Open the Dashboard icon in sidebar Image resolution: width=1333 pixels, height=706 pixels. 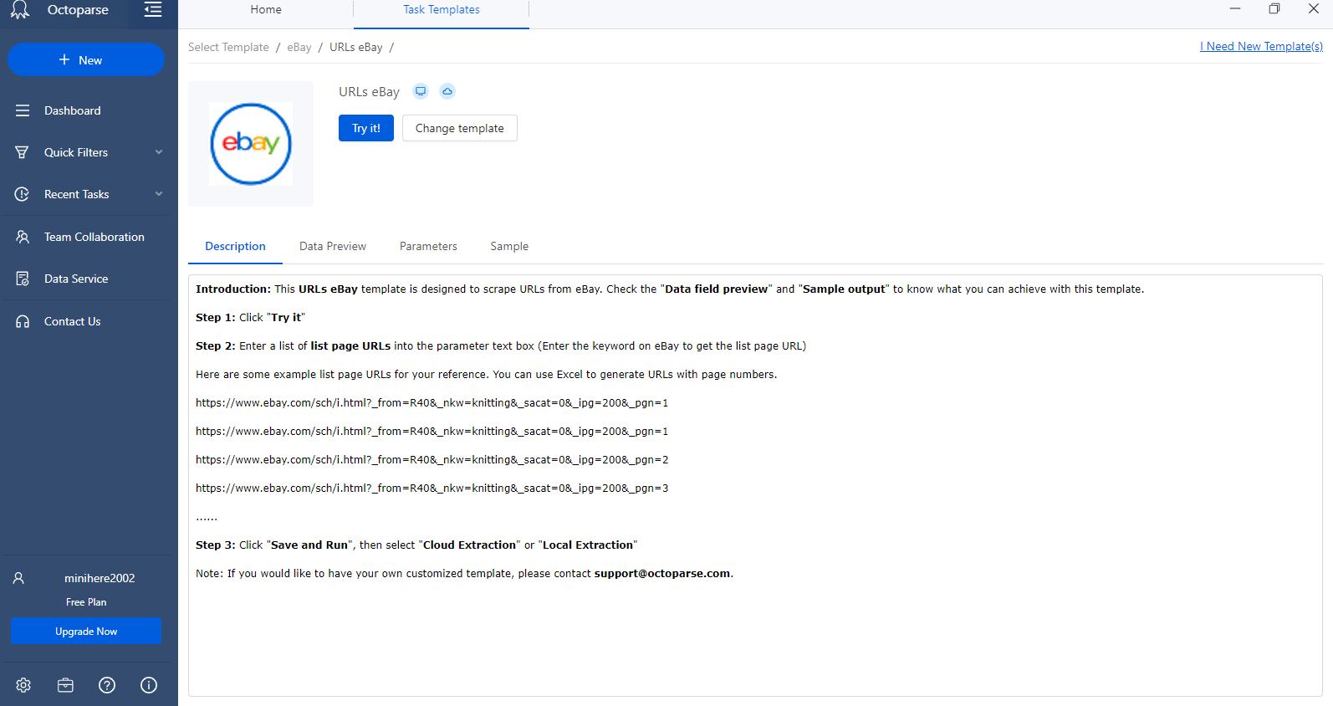(23, 110)
